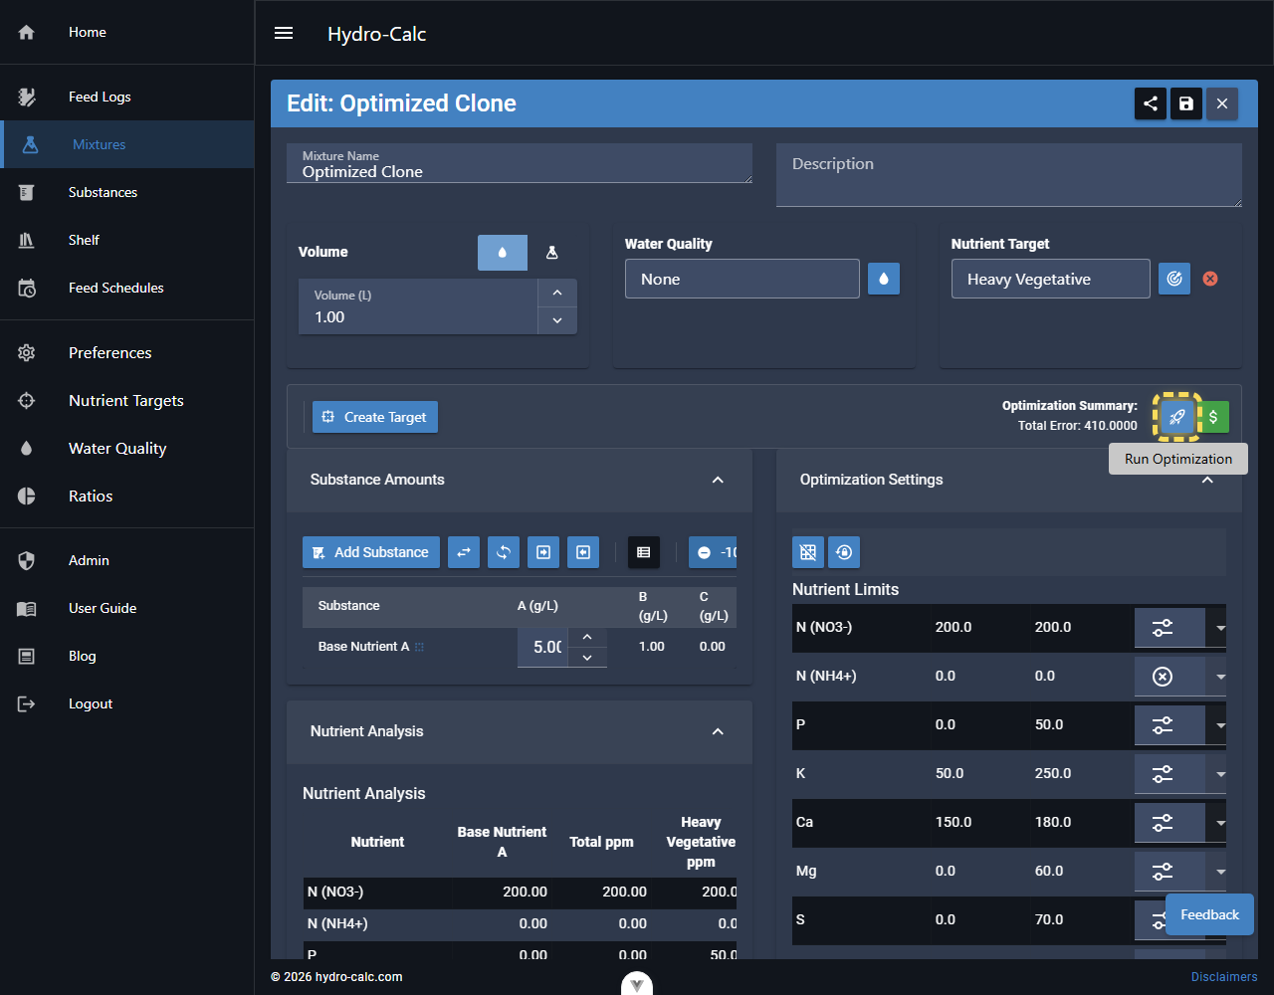Click the Feedback button
The height and width of the screenshot is (995, 1274).
pos(1209,914)
